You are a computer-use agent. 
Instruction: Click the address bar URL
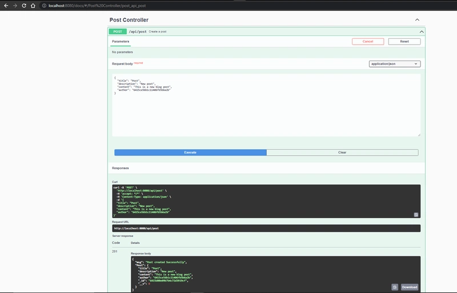tap(97, 6)
